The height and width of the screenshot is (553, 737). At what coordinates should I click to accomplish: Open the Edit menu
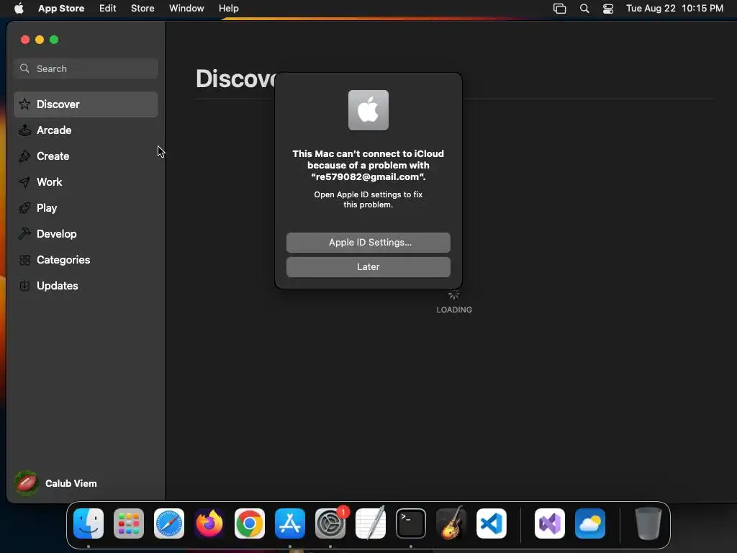108,9
